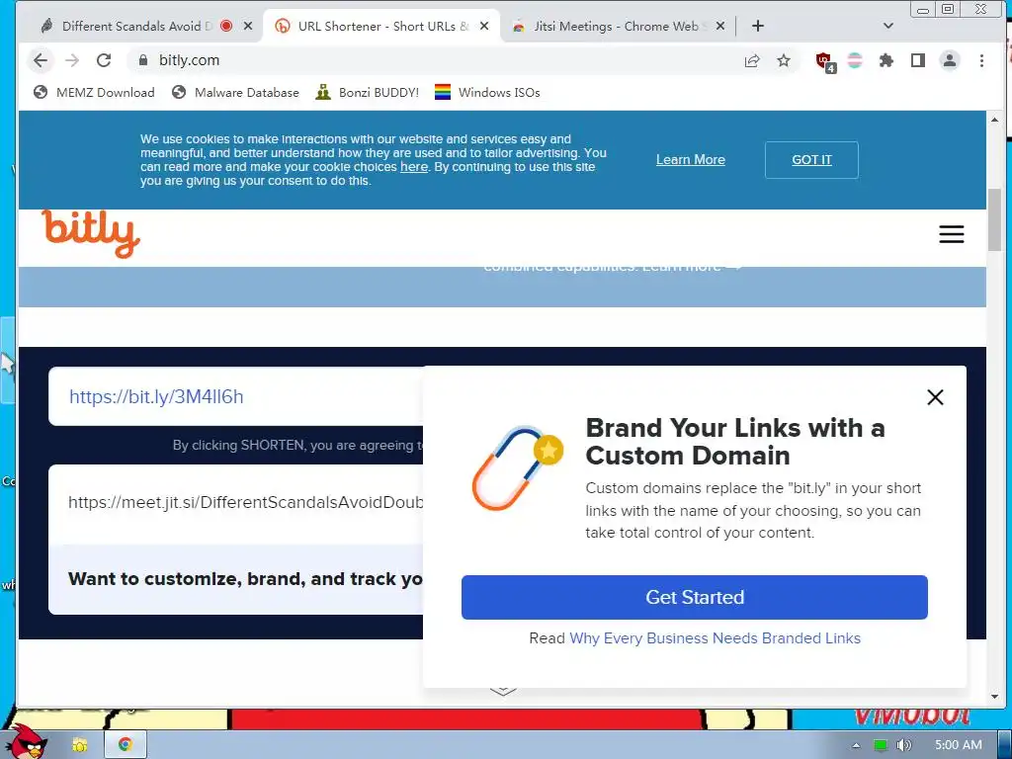Open the Extensions puzzle piece menu

tap(886, 60)
